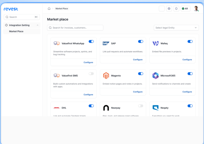The width and height of the screenshot is (204, 144).
Task: Open settings via the gear icon
Action: coord(169,9)
